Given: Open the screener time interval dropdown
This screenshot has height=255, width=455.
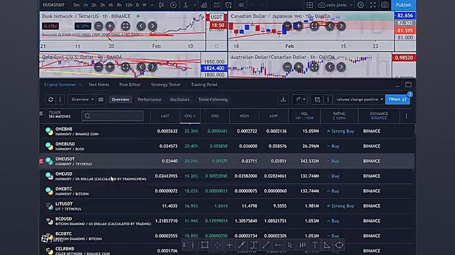Looking at the screenshot, I should pyautogui.click(x=300, y=99).
